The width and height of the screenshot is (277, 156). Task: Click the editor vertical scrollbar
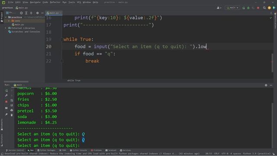tap(272, 62)
